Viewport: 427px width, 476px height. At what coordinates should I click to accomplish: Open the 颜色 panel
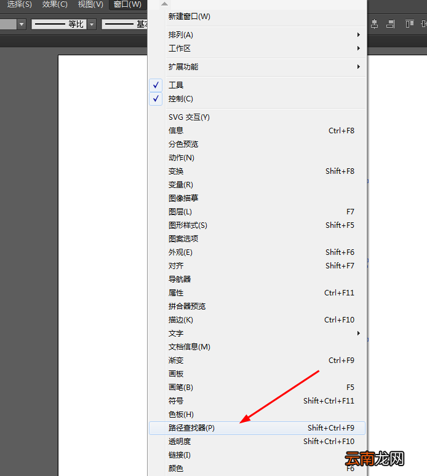[257, 469]
